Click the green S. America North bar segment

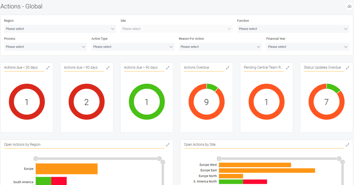(231, 182)
